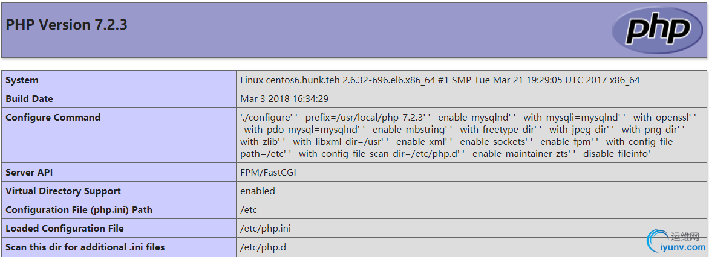This screenshot has height=257, width=709.
Task: Select the Virtual Directory Support label
Action: [63, 191]
